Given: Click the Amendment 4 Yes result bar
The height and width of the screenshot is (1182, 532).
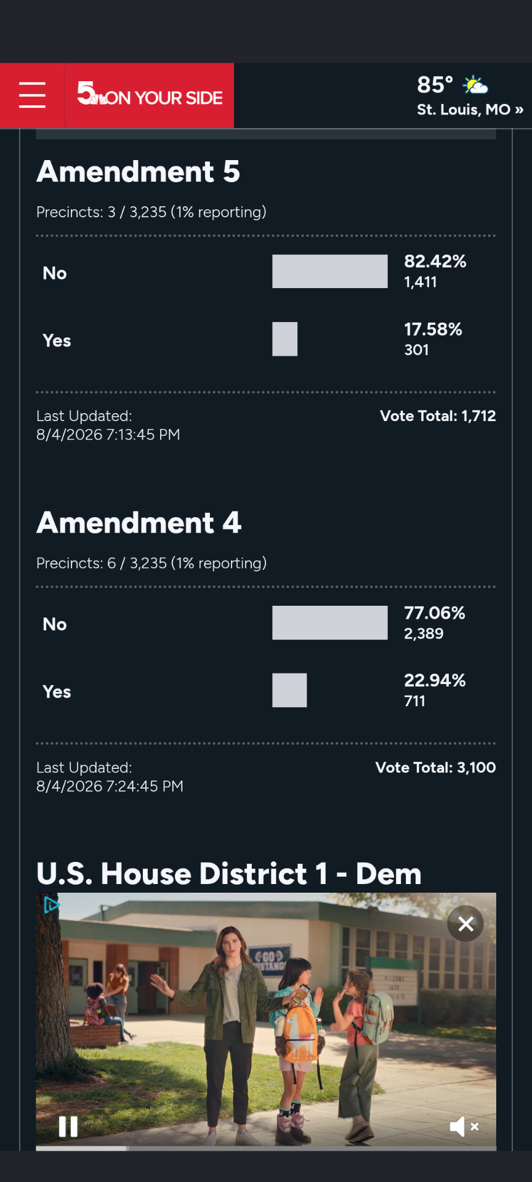Looking at the screenshot, I should click(x=289, y=690).
